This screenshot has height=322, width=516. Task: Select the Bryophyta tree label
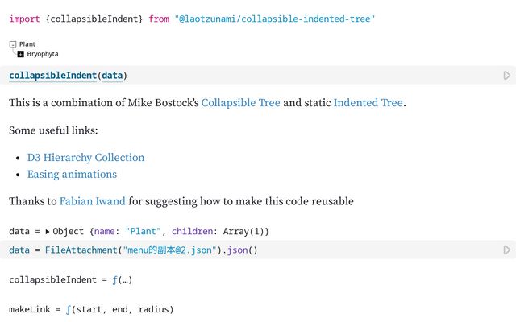(x=43, y=54)
